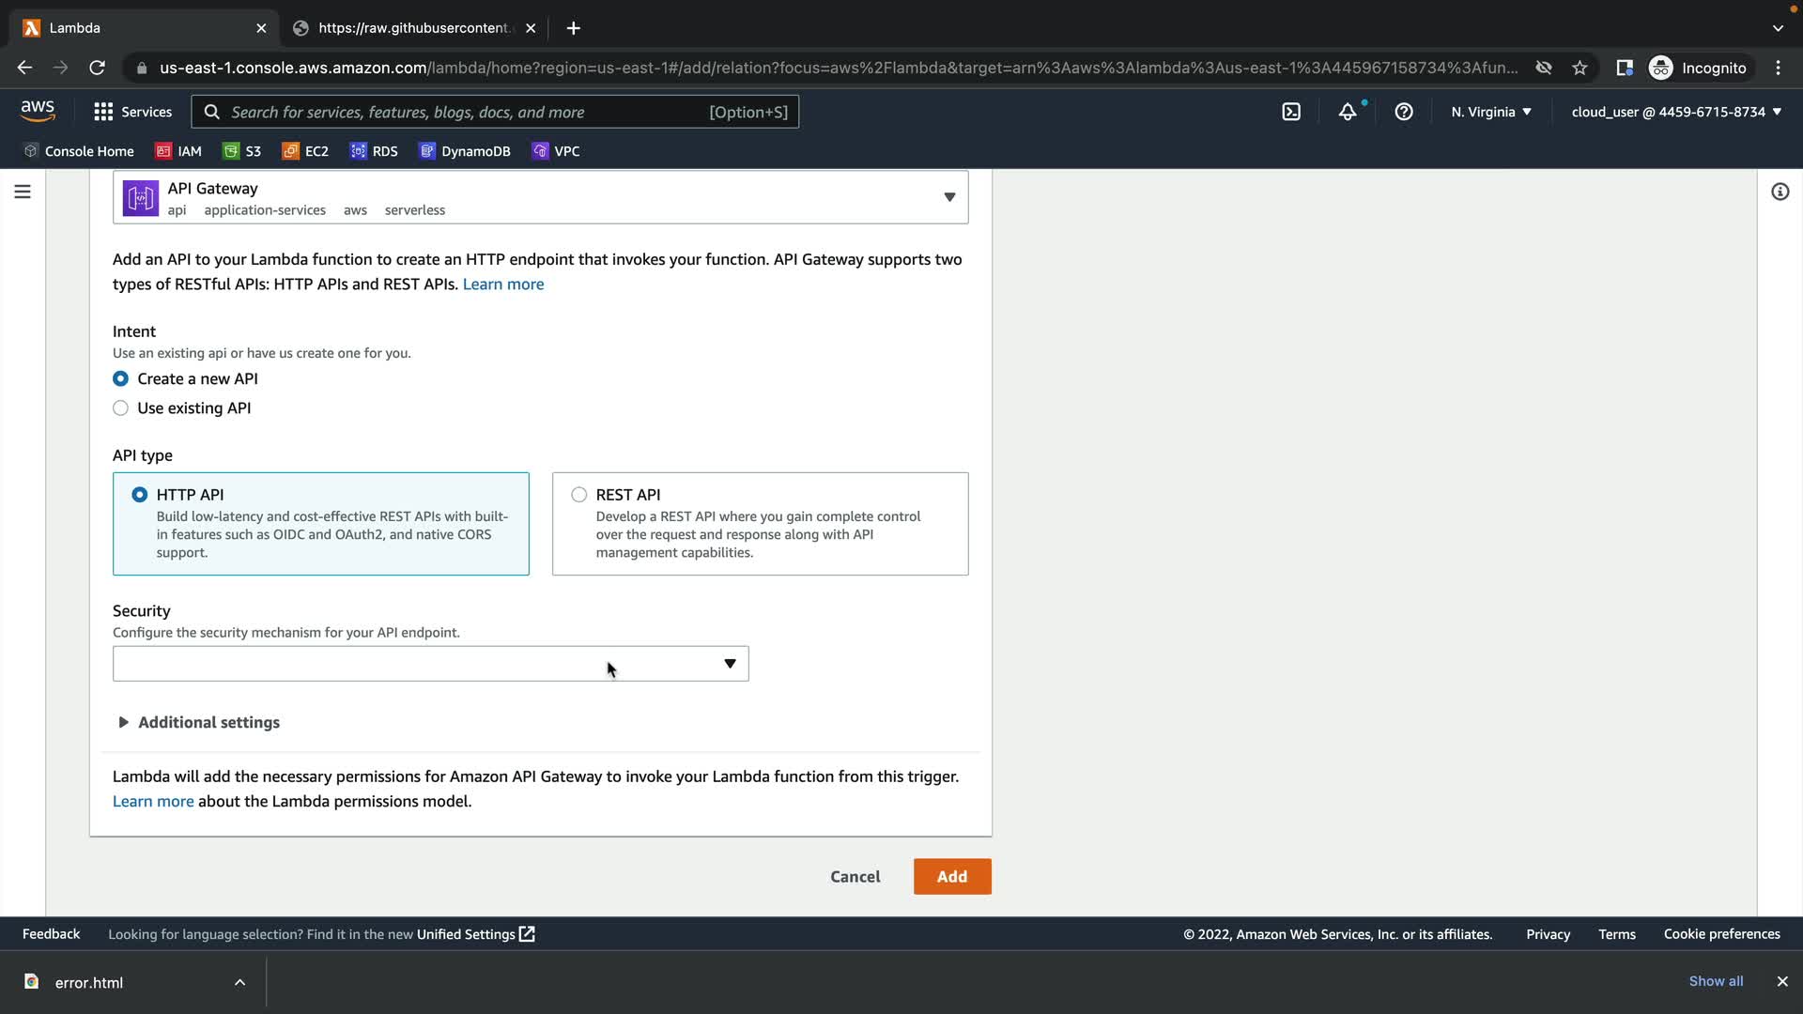Click the AWS logo home icon
This screenshot has width=1803, height=1014.
(38, 111)
